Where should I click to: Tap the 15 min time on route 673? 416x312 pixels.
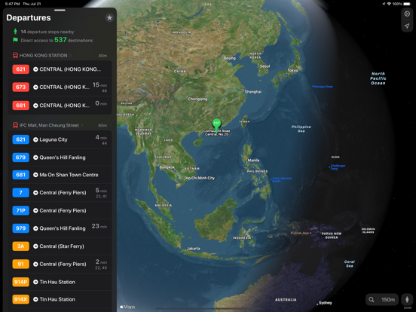99,85
